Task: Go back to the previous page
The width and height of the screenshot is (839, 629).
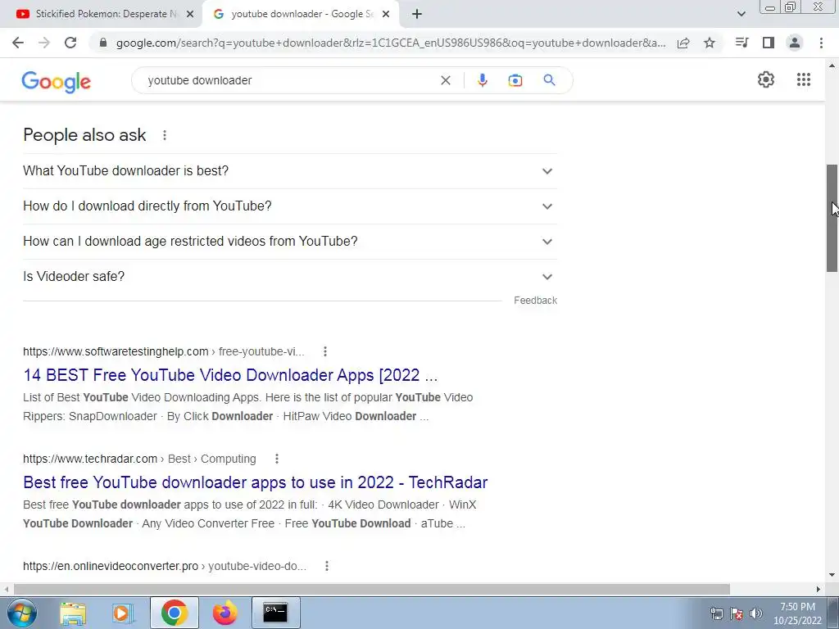Action: tap(18, 43)
